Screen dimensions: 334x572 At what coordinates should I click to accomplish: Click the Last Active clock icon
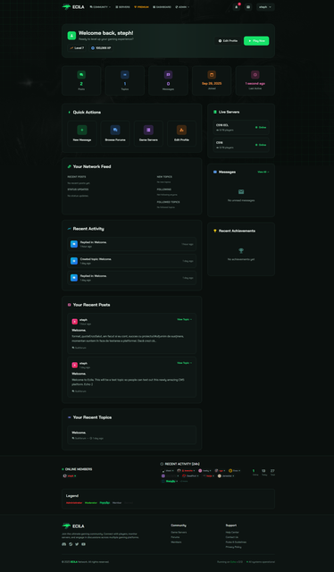point(255,75)
